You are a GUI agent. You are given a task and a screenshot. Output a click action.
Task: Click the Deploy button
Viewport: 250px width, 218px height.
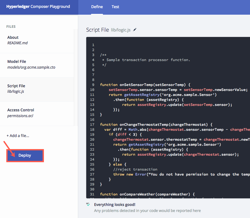click(x=25, y=155)
